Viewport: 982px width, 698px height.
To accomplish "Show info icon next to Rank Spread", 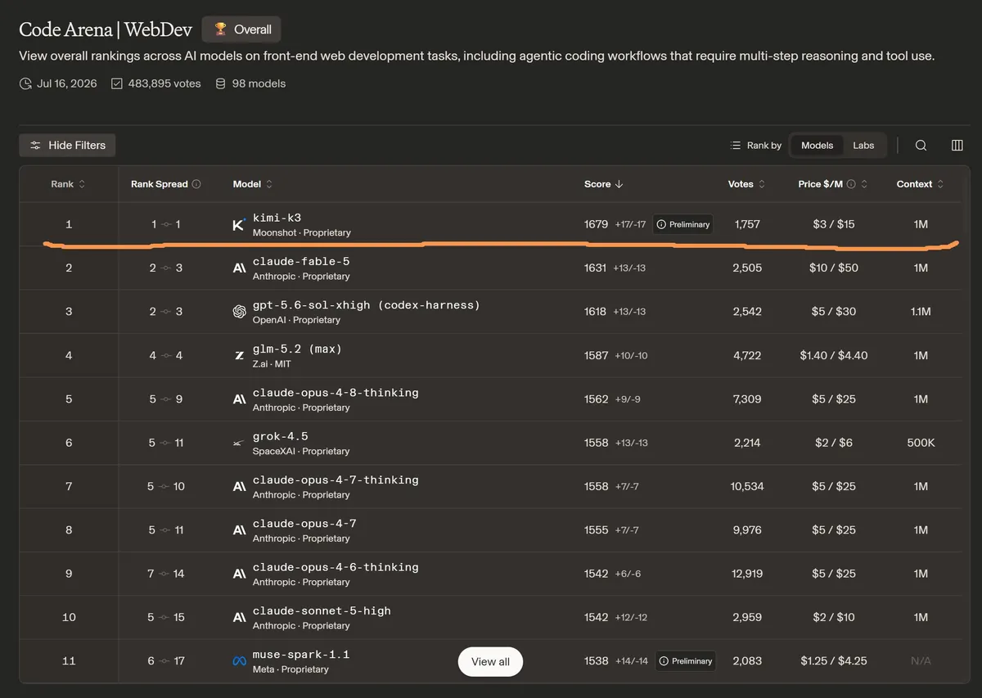I will [x=196, y=184].
